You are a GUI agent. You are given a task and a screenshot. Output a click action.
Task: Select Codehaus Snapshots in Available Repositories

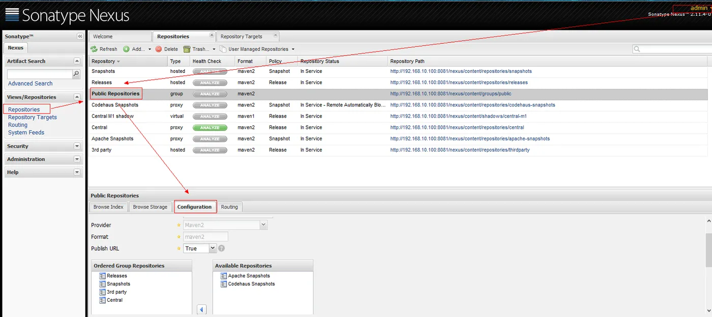point(251,284)
